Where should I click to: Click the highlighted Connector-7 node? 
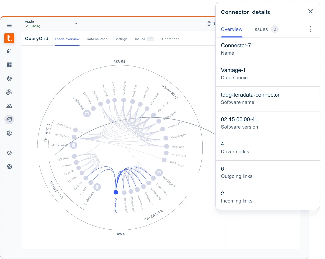[x=115, y=192]
